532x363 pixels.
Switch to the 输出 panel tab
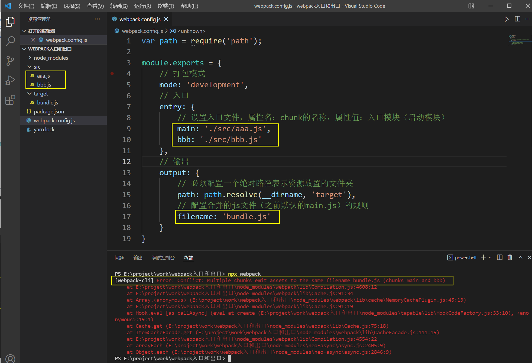tap(138, 258)
